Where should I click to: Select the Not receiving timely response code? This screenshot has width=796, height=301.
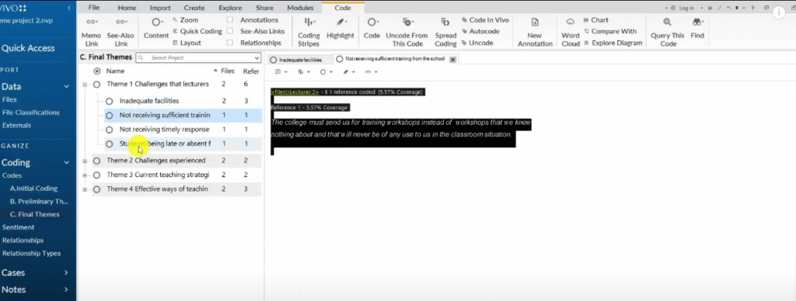(x=183, y=130)
